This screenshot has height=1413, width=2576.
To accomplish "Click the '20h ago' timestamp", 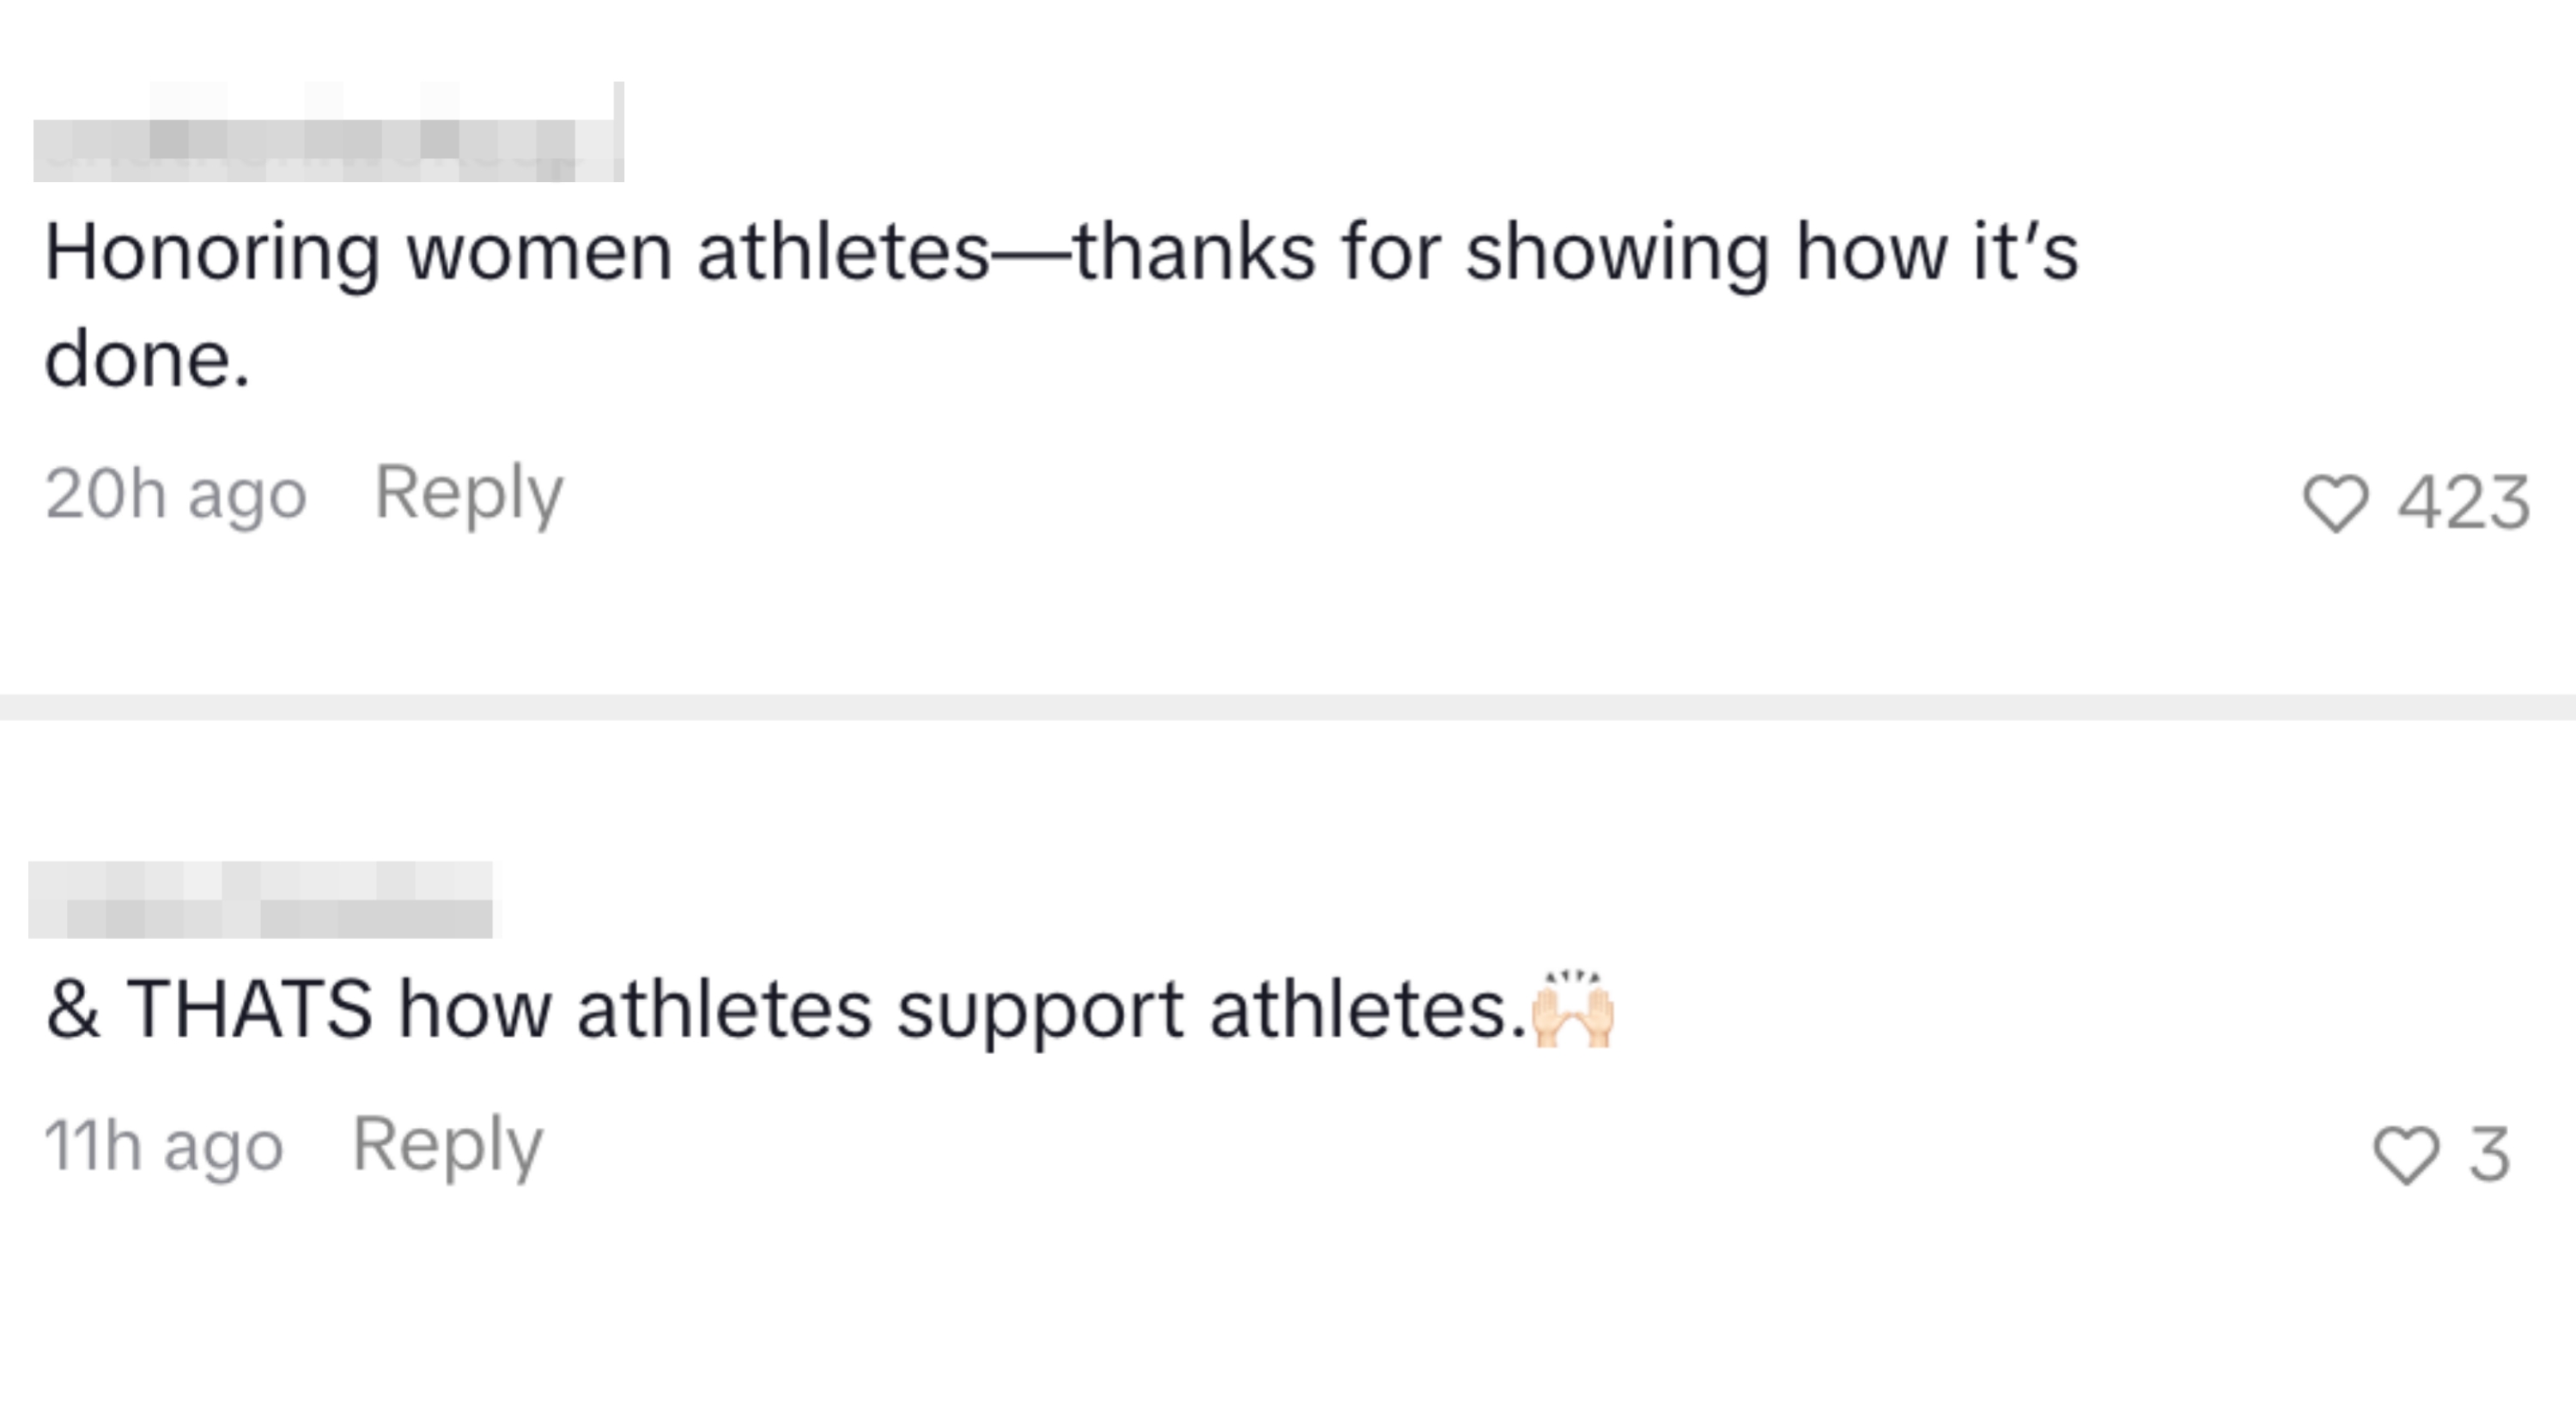I will pyautogui.click(x=175, y=494).
